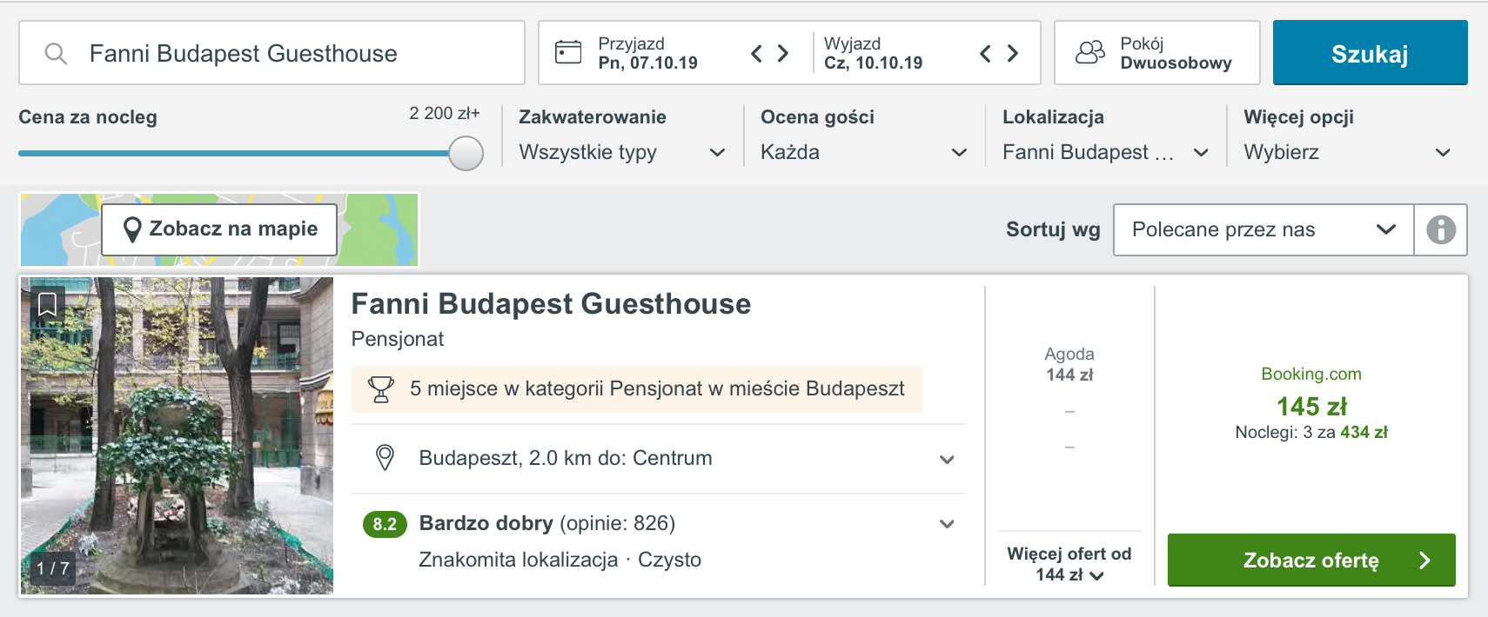Expand Więcej ofert od 144 zł
This screenshot has width=1488, height=617.
coord(1069,564)
